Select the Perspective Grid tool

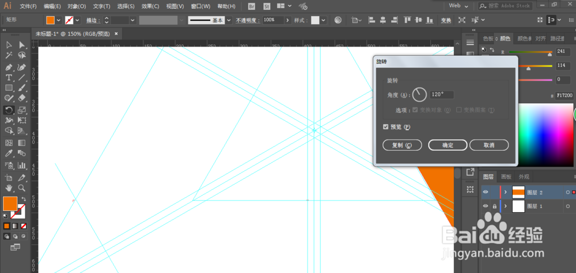click(22, 131)
